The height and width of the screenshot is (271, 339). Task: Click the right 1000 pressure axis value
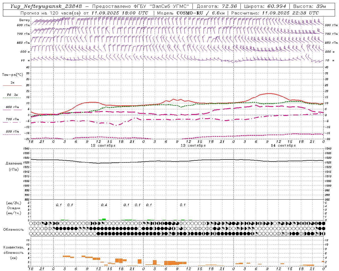pyautogui.click(x=328, y=186)
